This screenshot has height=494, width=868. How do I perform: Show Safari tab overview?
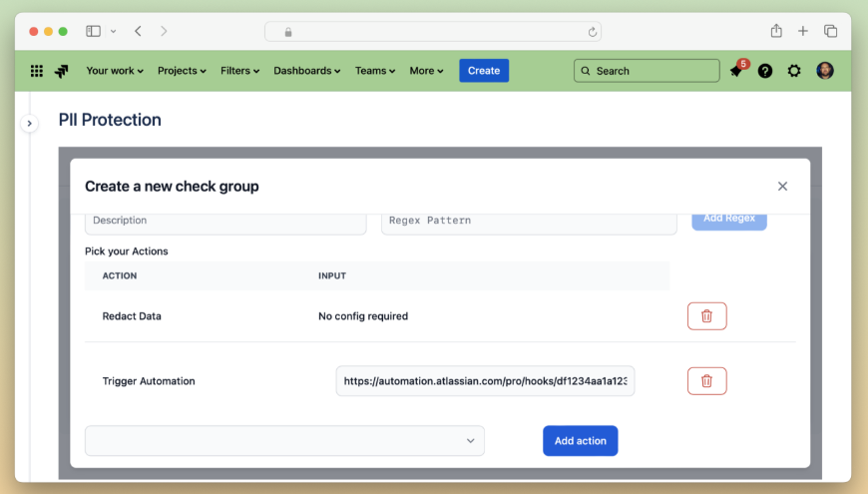(830, 31)
